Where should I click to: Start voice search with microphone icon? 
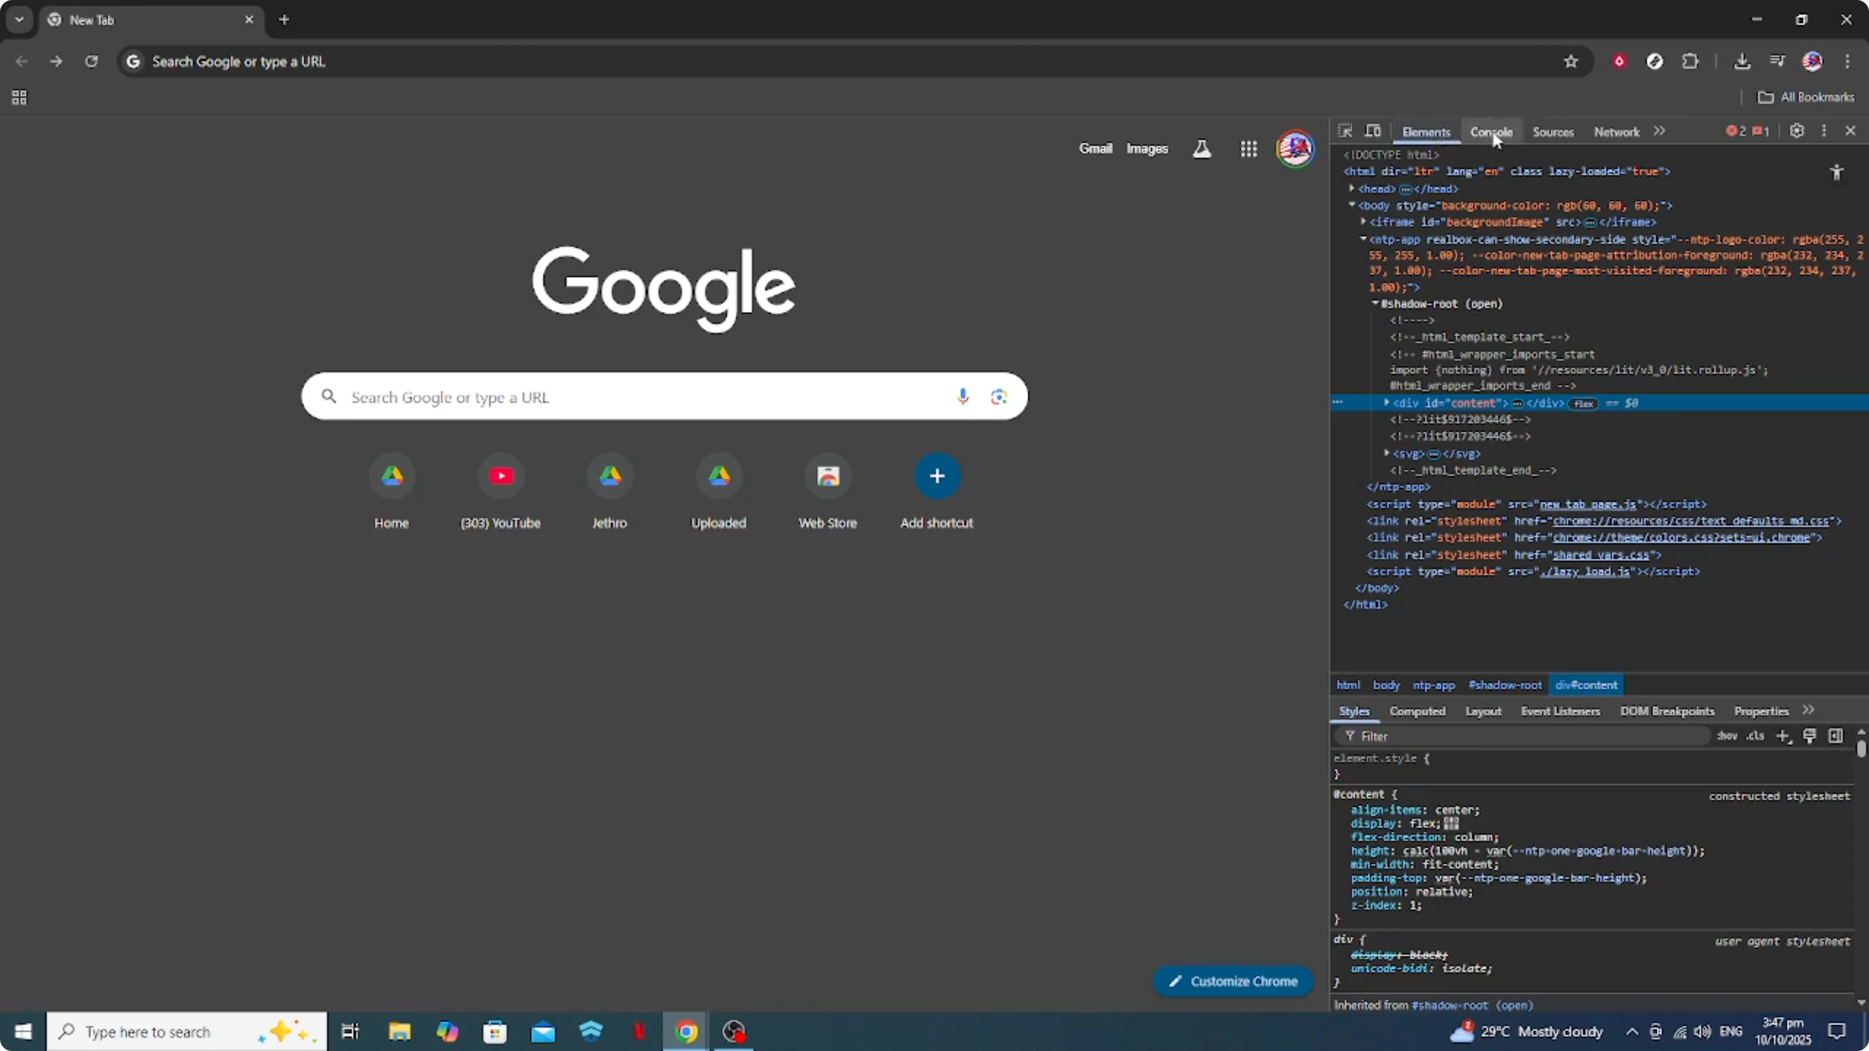point(963,397)
